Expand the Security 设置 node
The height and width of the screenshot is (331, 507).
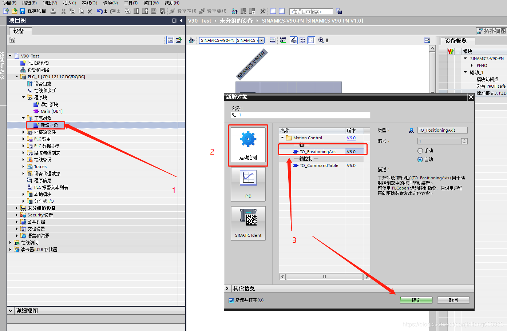point(17,215)
